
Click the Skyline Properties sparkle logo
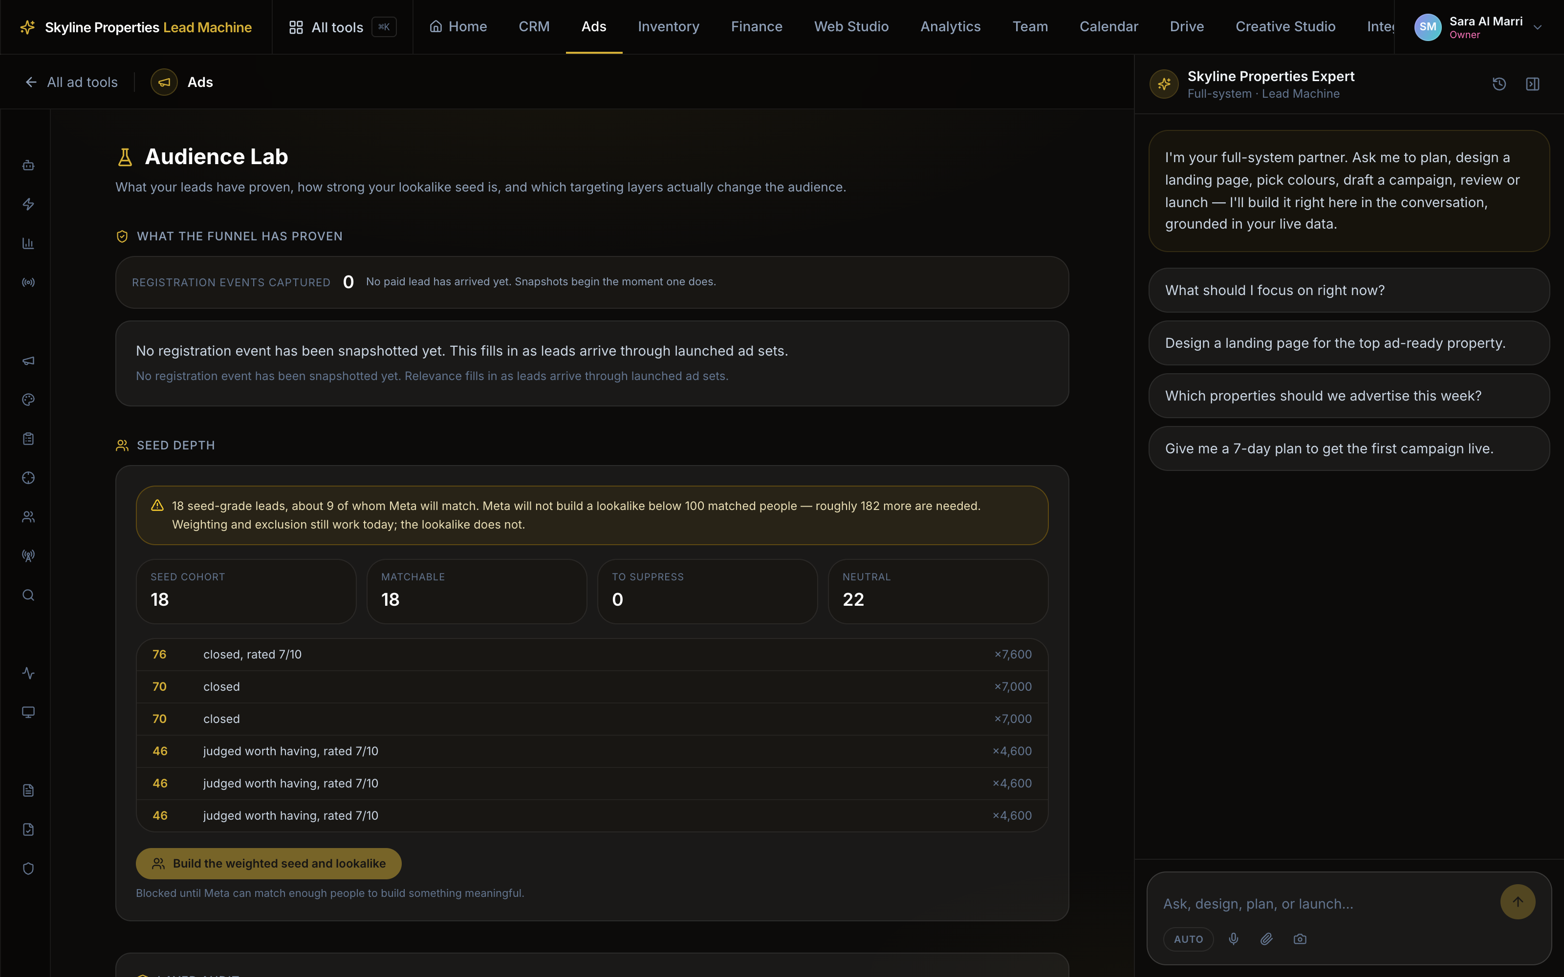tap(28, 27)
